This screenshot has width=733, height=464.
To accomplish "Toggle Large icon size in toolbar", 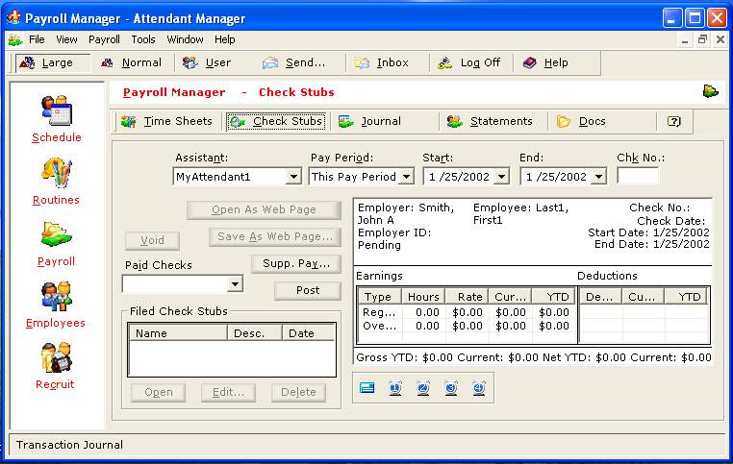I will (46, 62).
